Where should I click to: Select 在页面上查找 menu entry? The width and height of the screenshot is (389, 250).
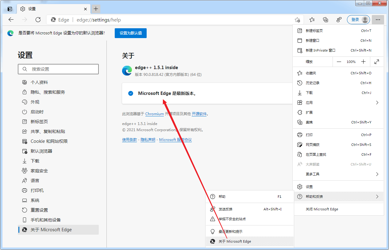point(338,154)
